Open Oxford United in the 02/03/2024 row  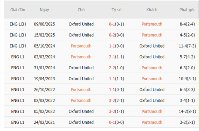[152, 57]
